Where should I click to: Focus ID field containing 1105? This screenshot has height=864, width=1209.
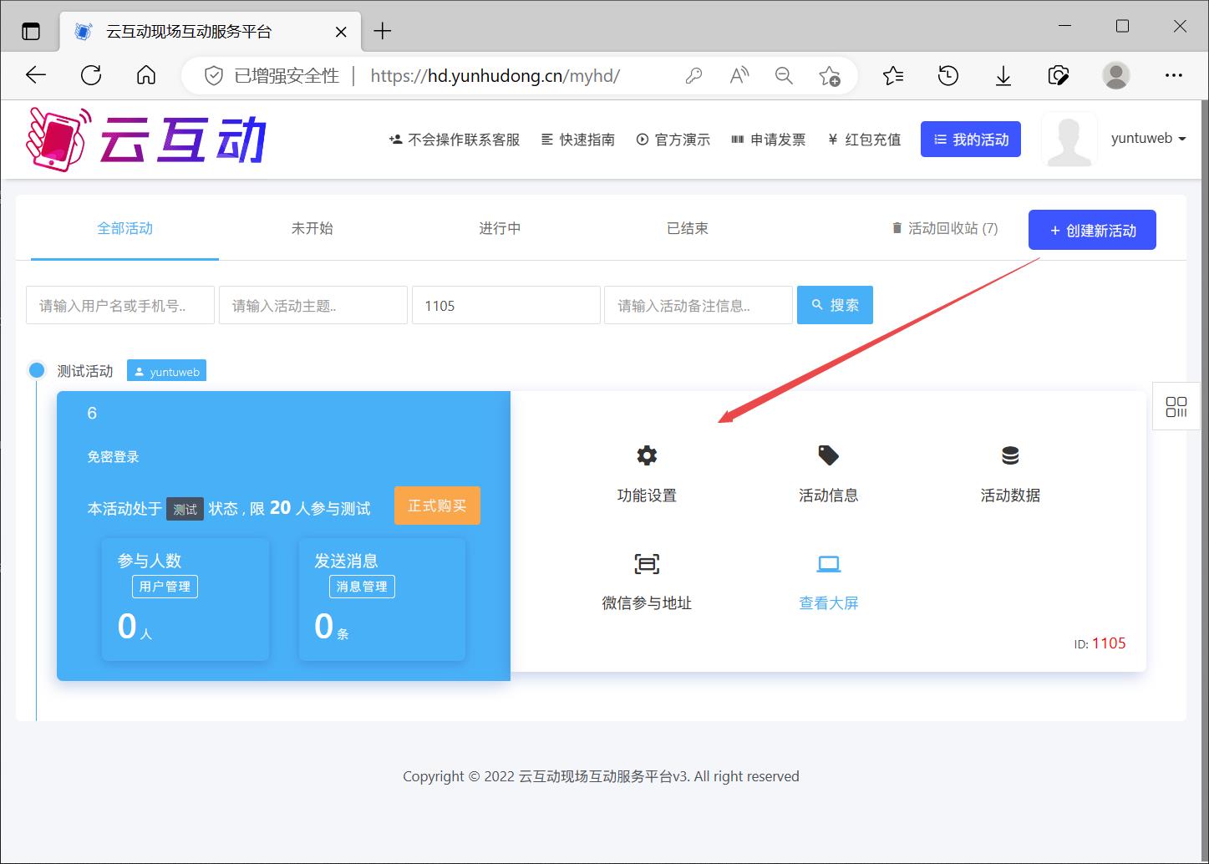click(x=506, y=305)
